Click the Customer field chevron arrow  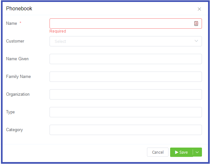(x=196, y=41)
